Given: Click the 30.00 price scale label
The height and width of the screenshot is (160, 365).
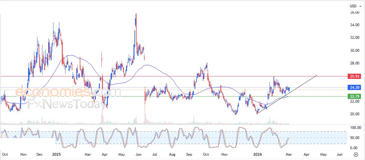Looking at the screenshot, I should click(354, 51).
